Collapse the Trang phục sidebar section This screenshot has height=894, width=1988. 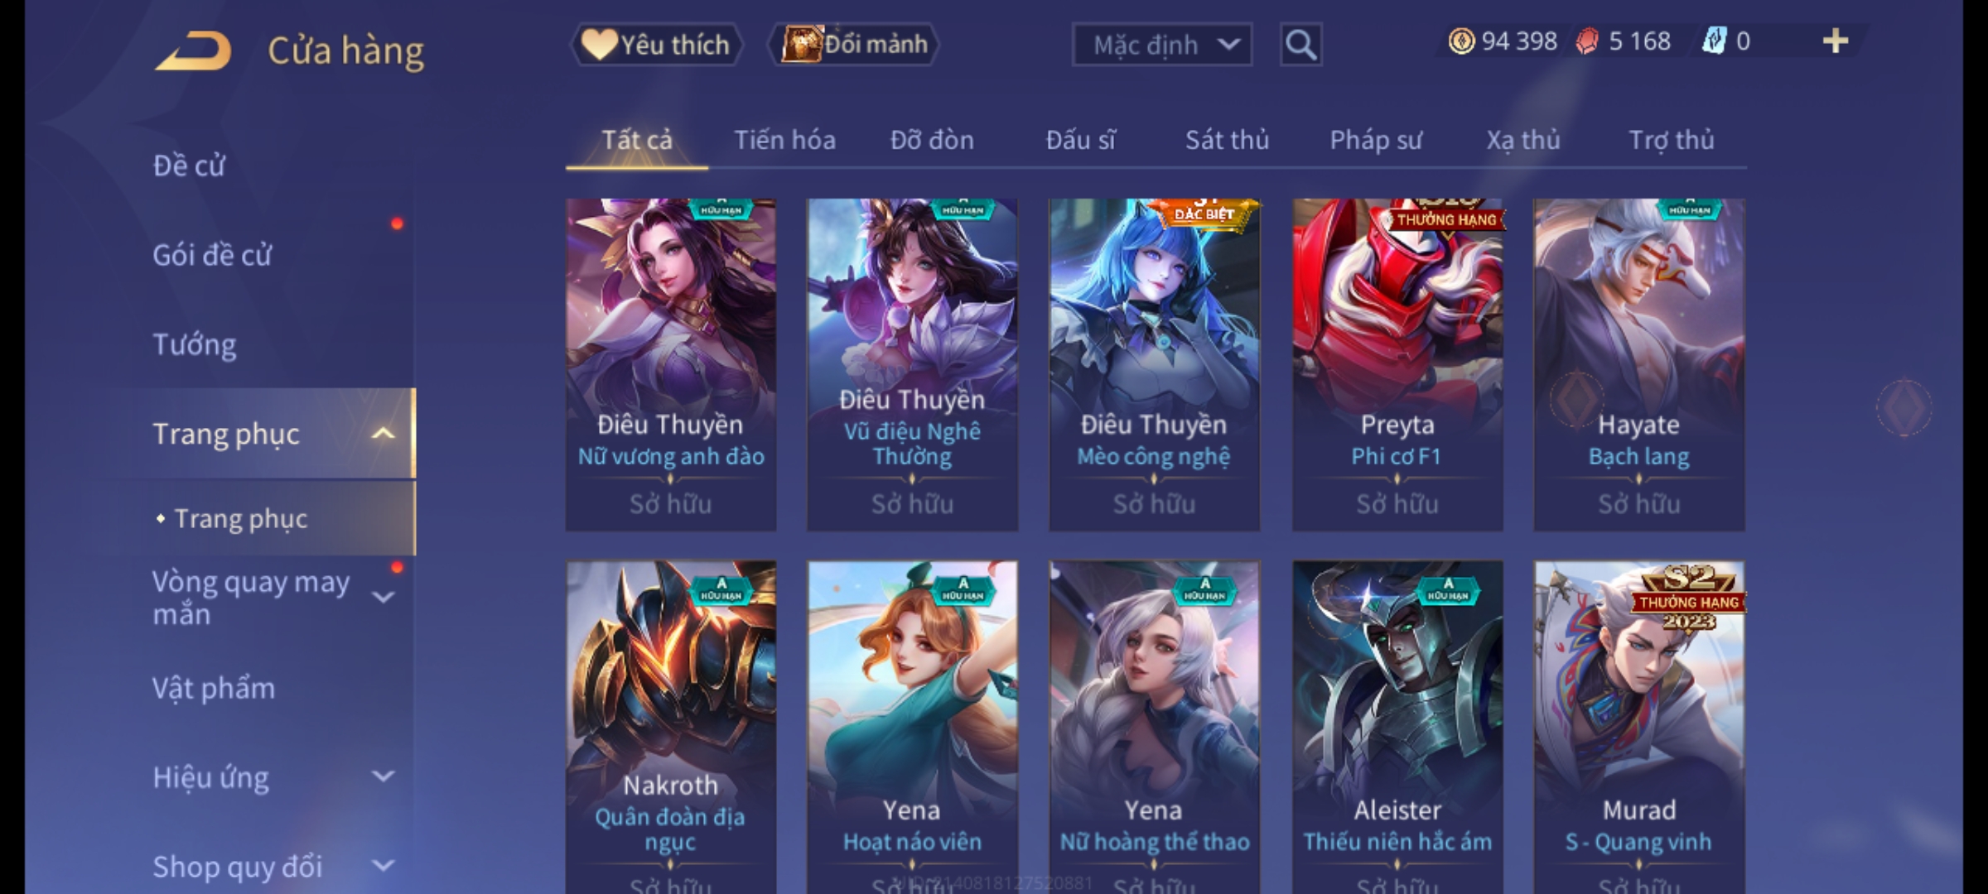pos(382,434)
